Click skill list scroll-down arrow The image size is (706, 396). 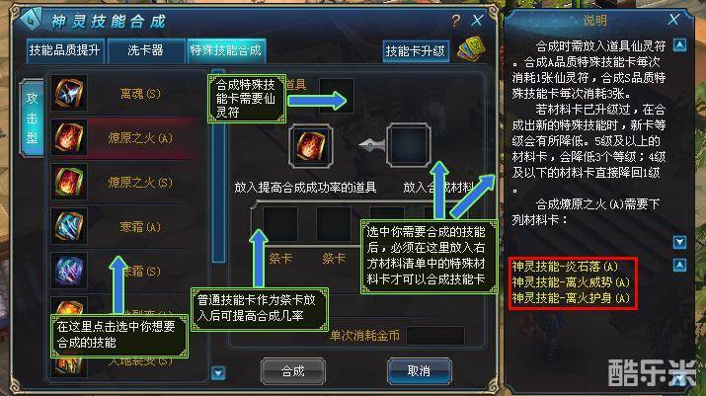218,373
